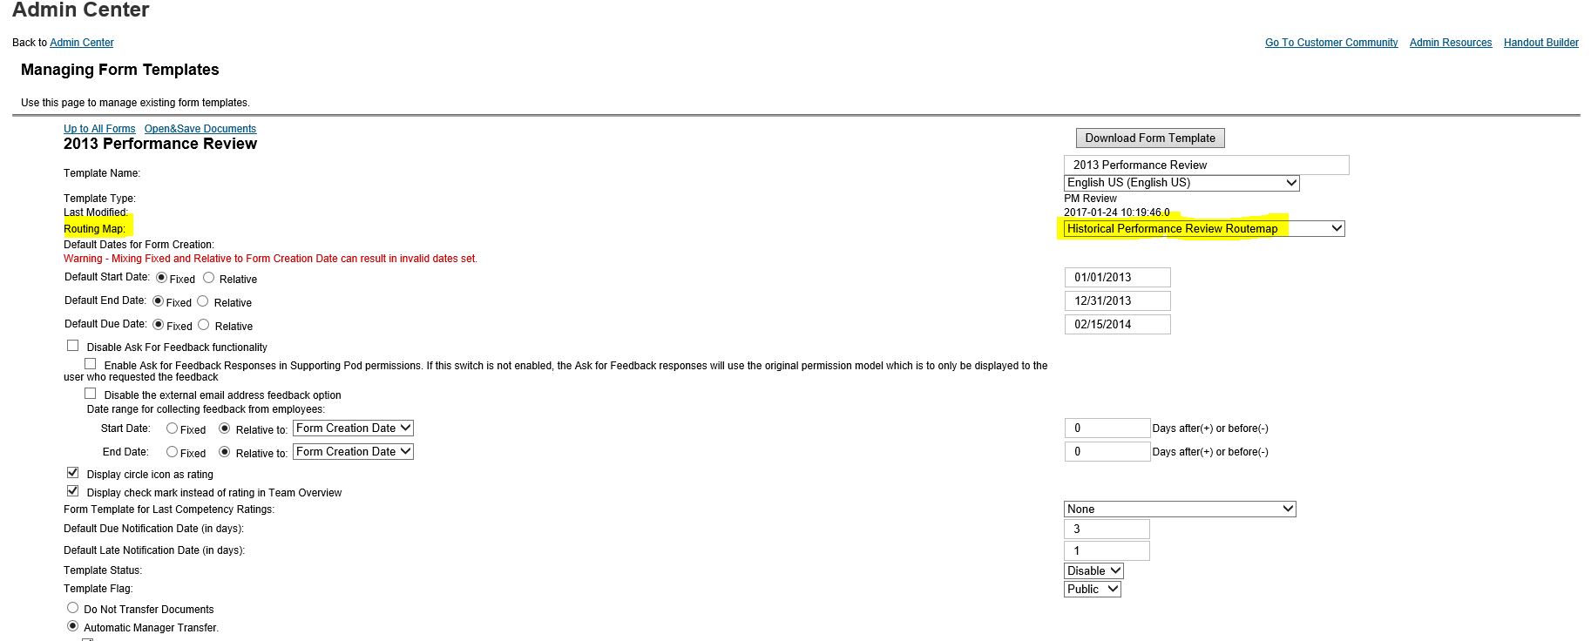Viewport: 1591px width, 641px height.
Task: Check Disable Ask For Feedback functionality
Action: pyautogui.click(x=73, y=346)
